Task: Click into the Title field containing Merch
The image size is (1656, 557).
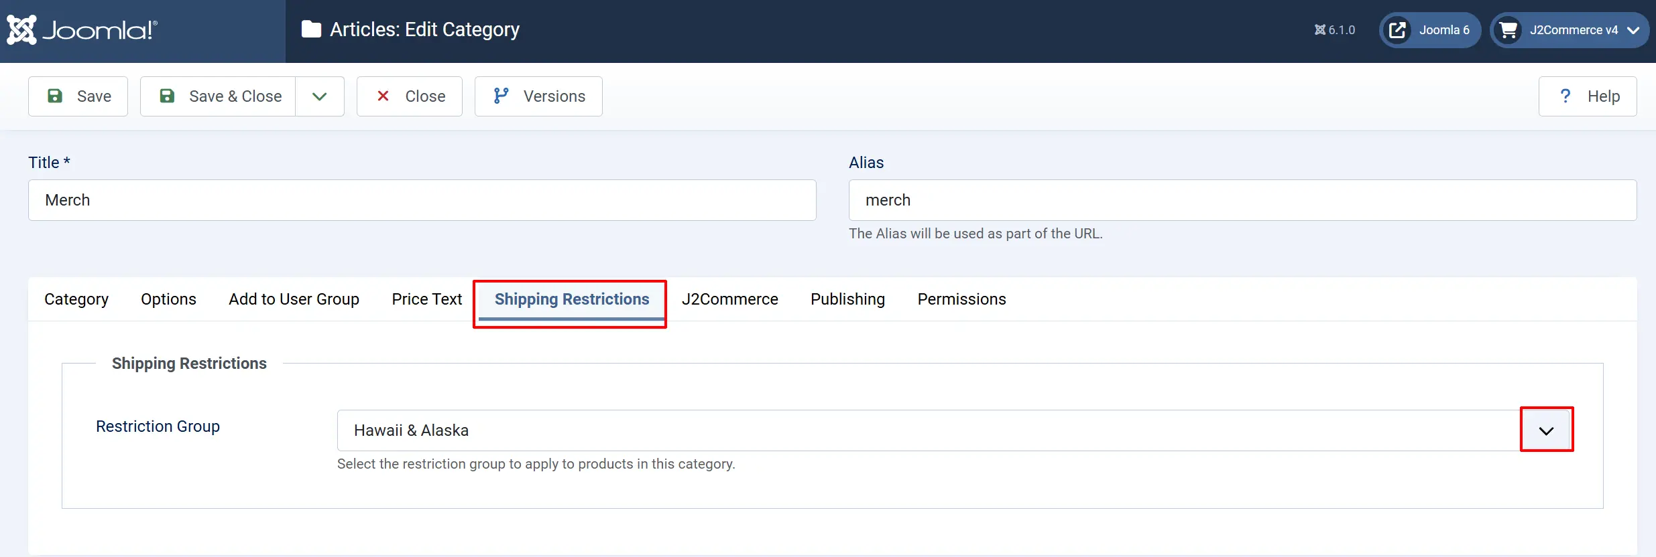Action: tap(422, 200)
